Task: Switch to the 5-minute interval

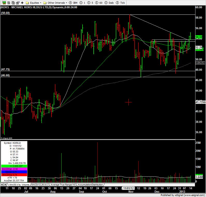Action: click(90, 3)
